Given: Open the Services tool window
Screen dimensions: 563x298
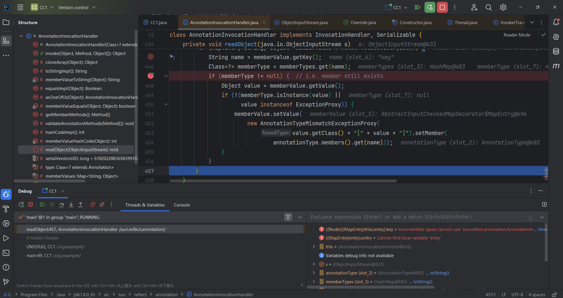Looking at the screenshot, I should coord(6,224).
